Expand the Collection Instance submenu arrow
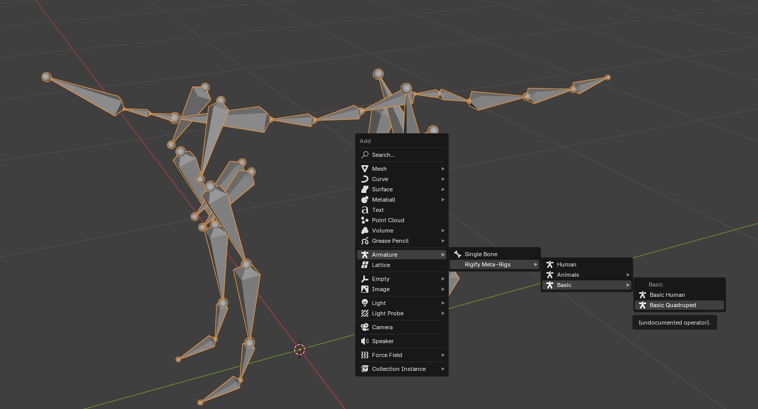This screenshot has height=409, width=758. point(443,369)
